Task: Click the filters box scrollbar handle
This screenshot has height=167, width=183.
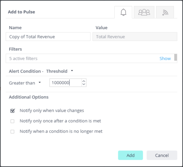Action: point(176,57)
